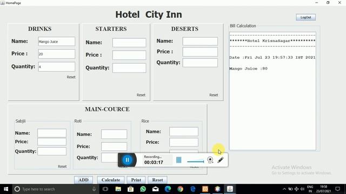This screenshot has height=194, width=346.
Task: Click the ADD button
Action: click(x=83, y=180)
